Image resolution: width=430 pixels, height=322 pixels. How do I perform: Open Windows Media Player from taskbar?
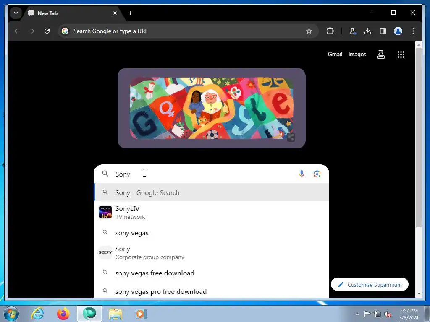(141, 314)
